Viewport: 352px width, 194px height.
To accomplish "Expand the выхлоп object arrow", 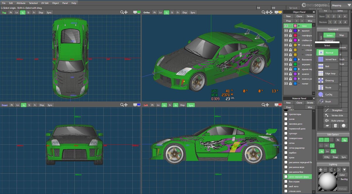I will [299, 31].
